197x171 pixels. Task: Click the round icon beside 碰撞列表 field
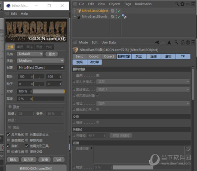click(188, 148)
